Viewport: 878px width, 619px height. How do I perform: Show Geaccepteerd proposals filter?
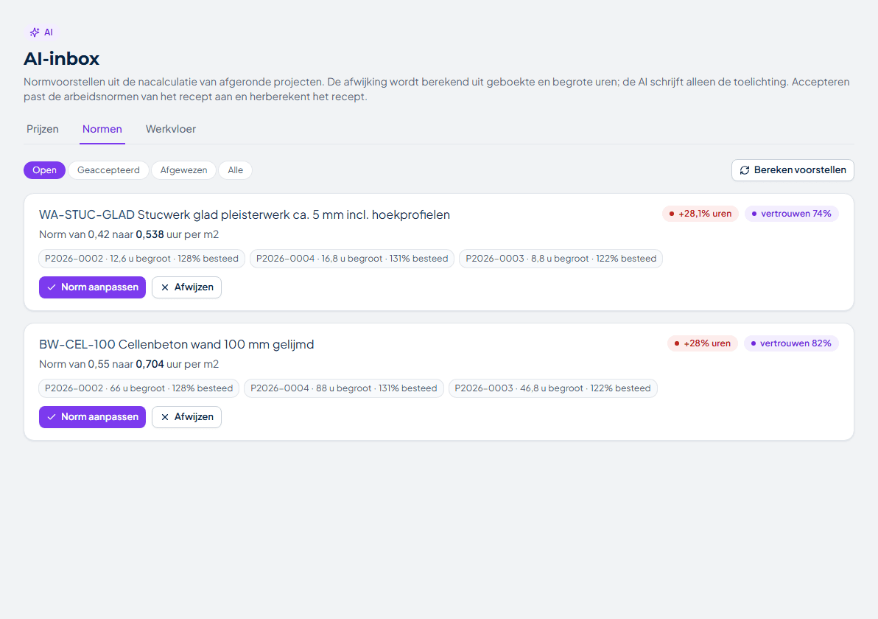tap(108, 170)
